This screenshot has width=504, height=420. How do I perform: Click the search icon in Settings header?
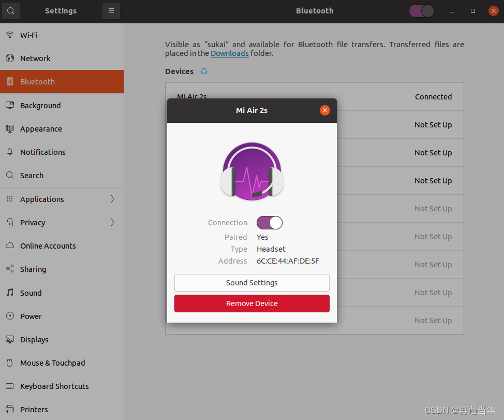coord(10,11)
